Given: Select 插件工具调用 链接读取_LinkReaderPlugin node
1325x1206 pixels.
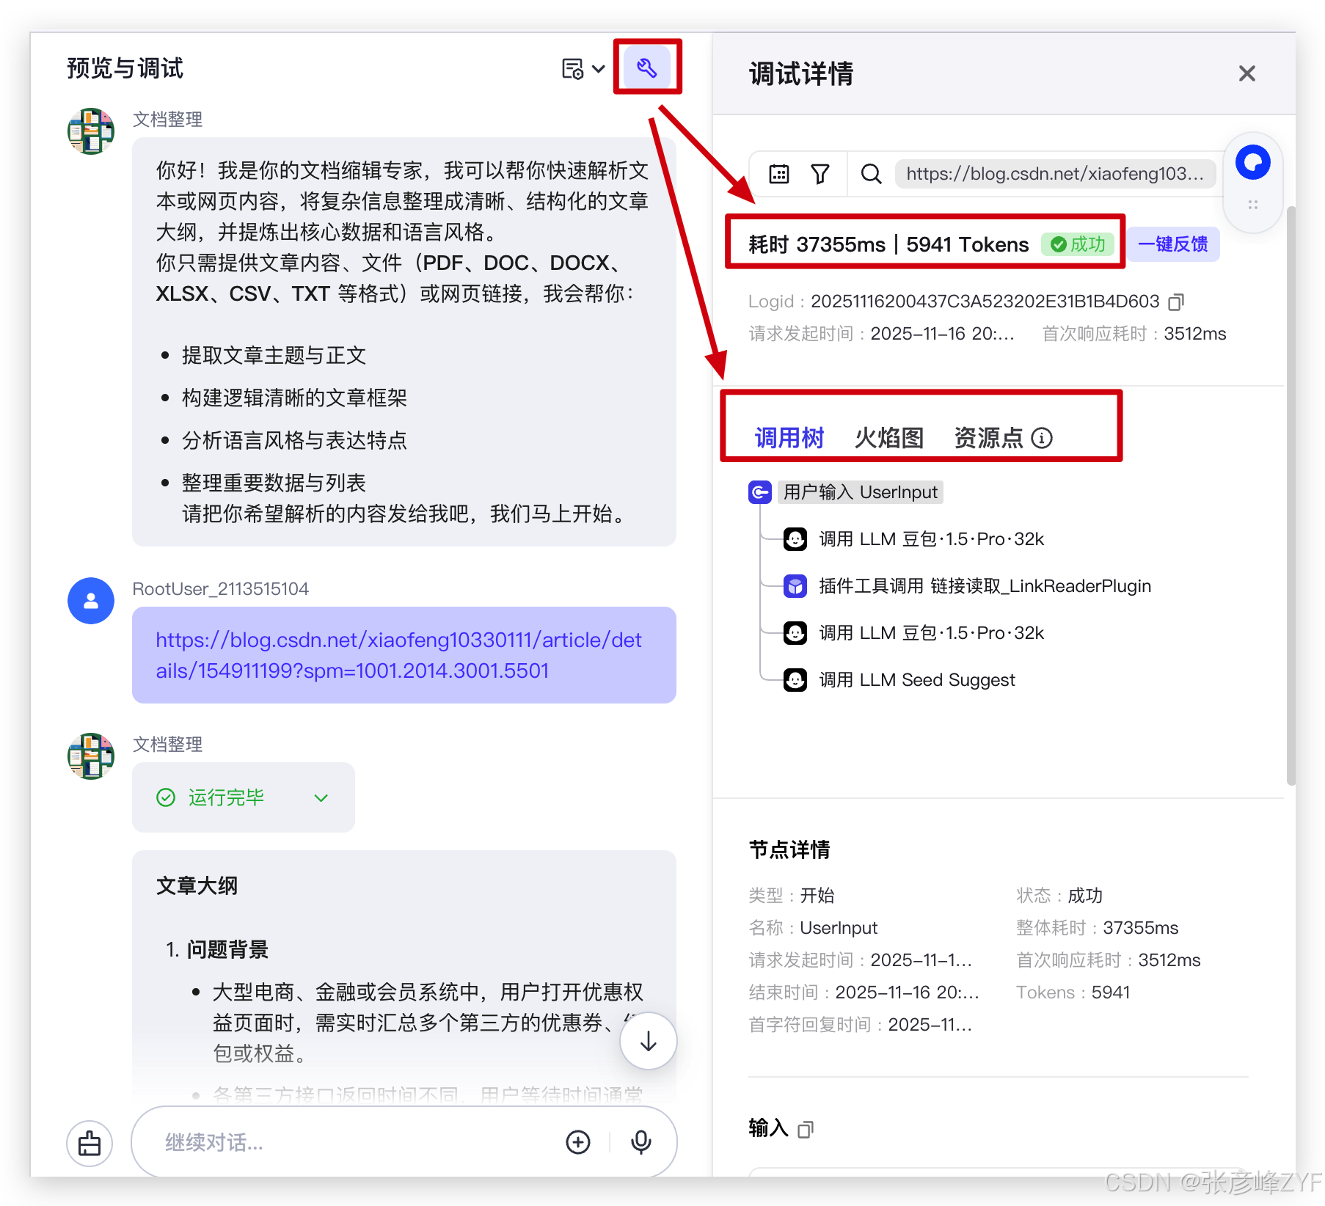Looking at the screenshot, I should [985, 586].
